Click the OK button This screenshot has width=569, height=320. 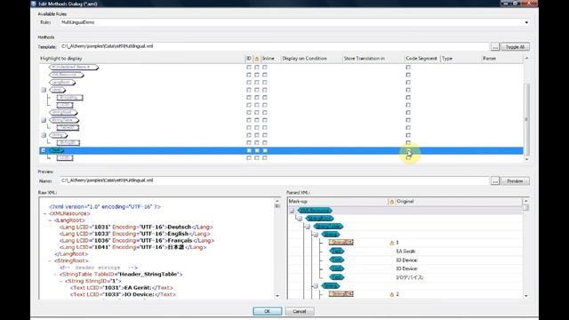click(x=268, y=311)
